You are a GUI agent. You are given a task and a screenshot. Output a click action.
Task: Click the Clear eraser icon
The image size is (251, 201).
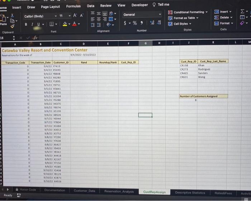[242, 23]
